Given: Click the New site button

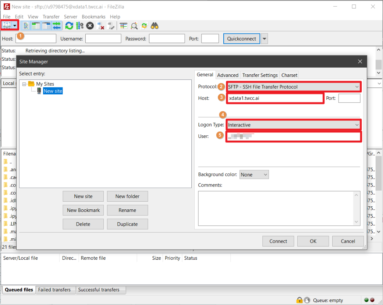Looking at the screenshot, I should click(83, 196).
